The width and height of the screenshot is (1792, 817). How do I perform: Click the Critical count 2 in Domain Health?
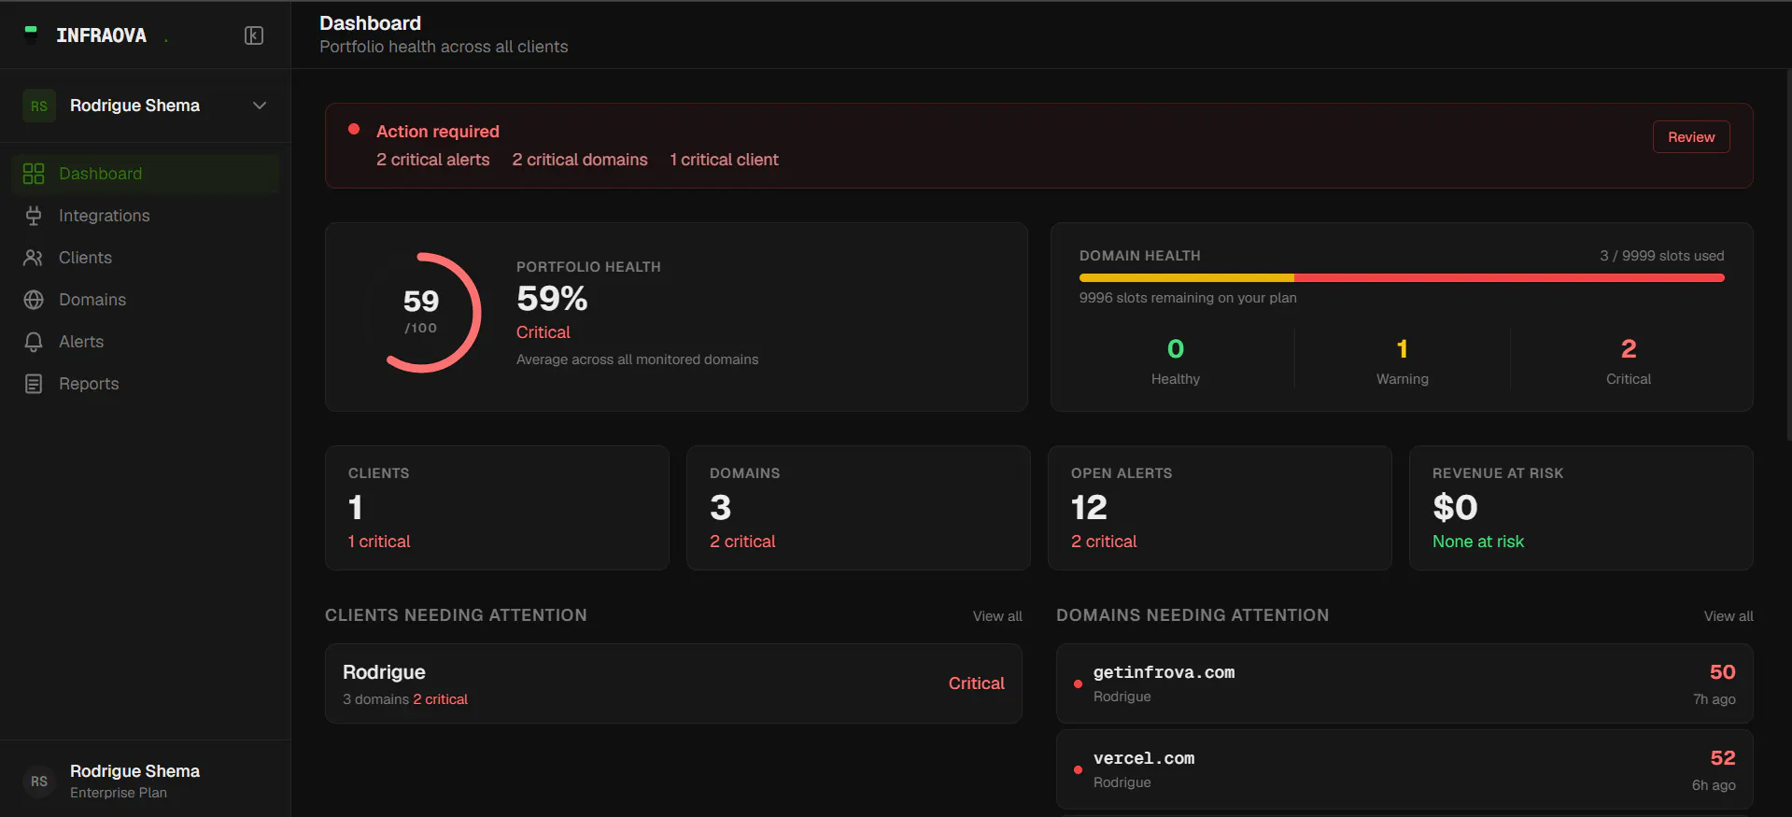pyautogui.click(x=1629, y=348)
